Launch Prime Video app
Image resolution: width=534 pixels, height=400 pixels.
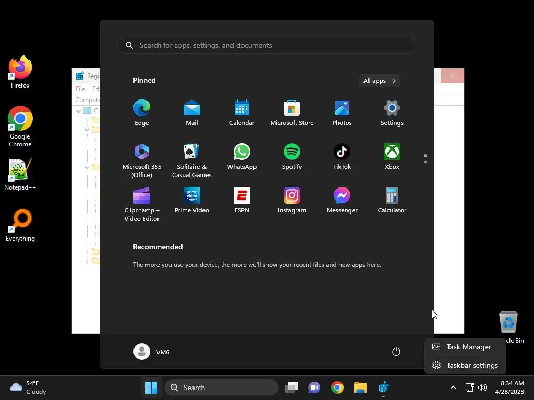click(x=192, y=200)
